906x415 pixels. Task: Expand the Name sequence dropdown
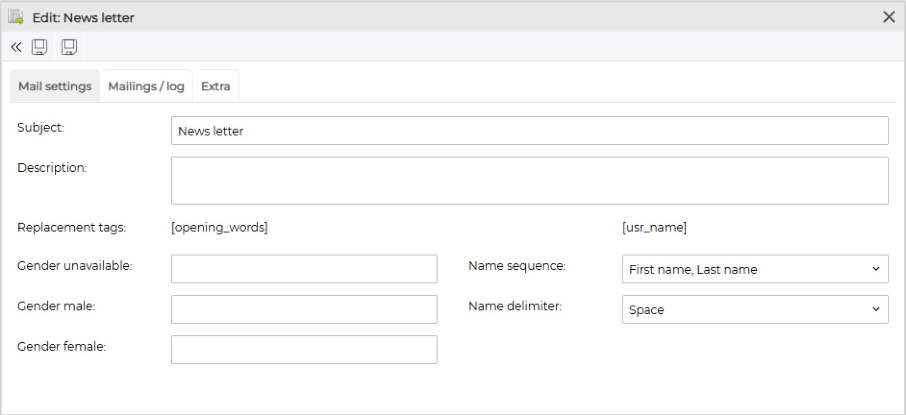point(755,269)
